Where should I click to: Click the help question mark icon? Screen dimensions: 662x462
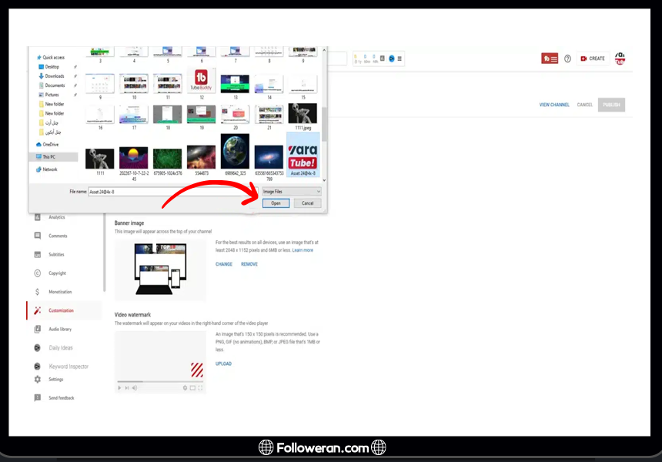pos(567,59)
